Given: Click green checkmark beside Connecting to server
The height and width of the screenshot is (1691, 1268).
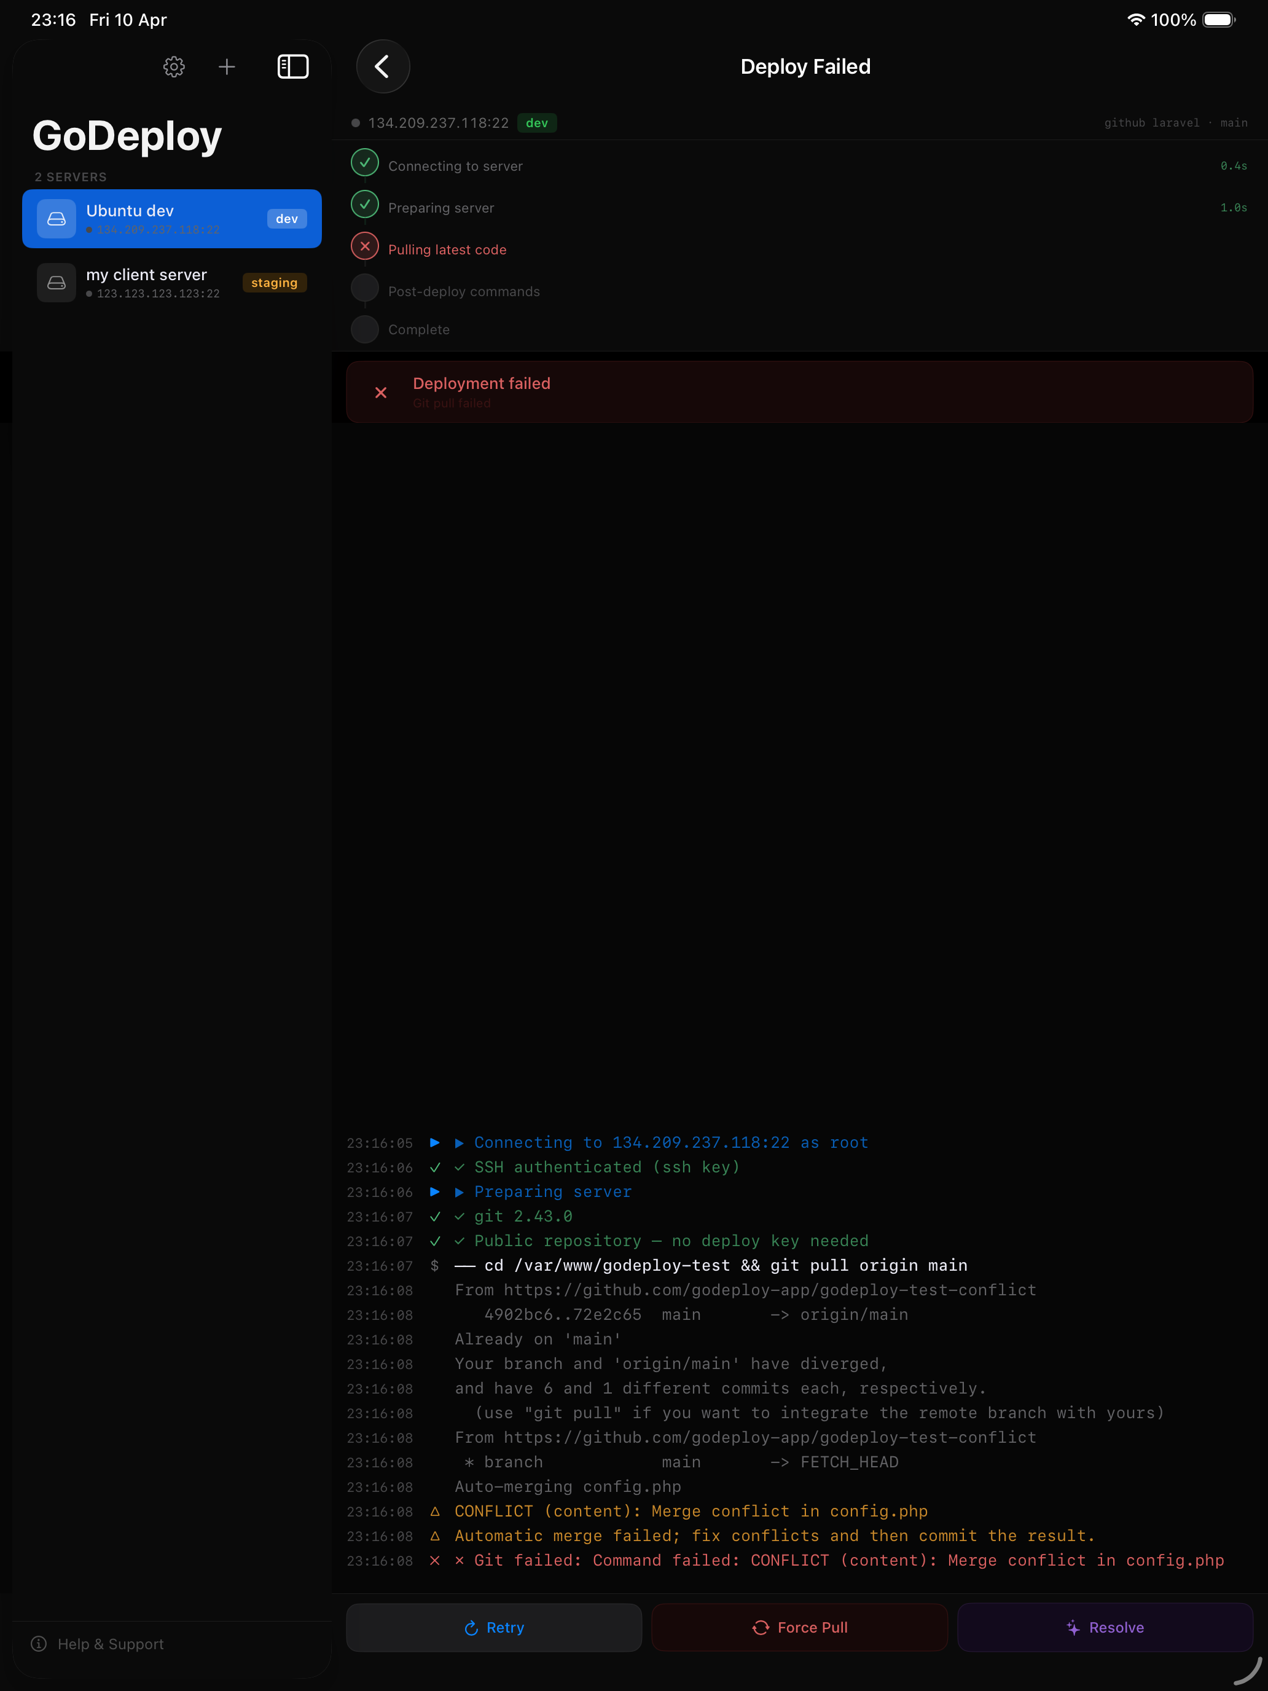Looking at the screenshot, I should pos(364,163).
